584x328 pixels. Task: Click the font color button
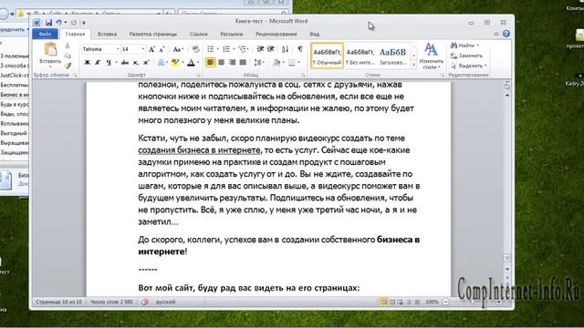pos(191,63)
